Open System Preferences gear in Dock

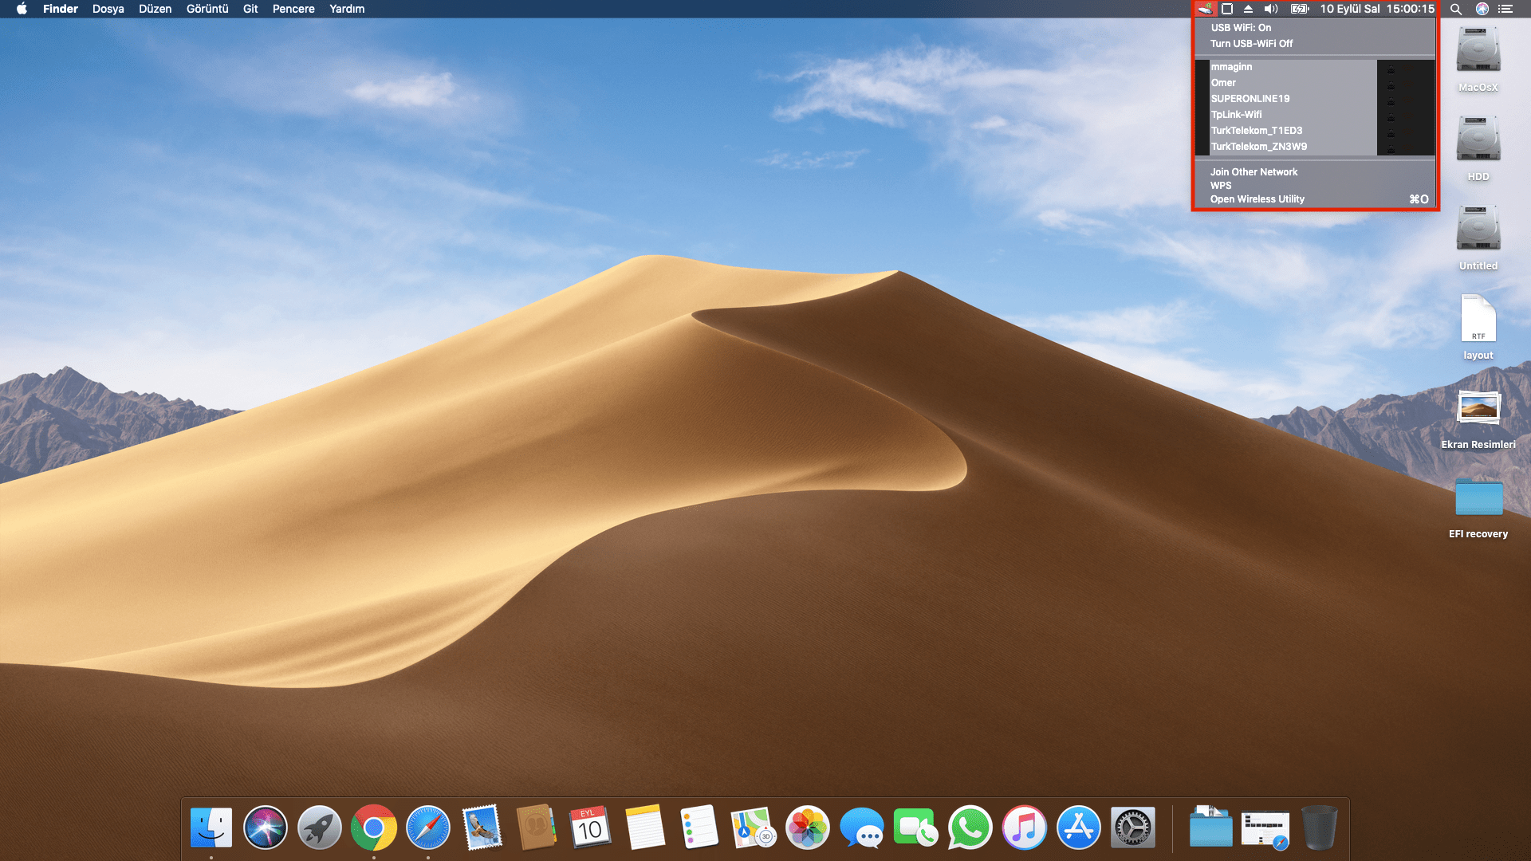(1132, 828)
